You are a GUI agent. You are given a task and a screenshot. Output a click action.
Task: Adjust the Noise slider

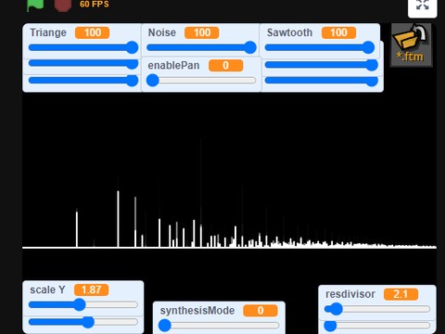click(x=201, y=47)
